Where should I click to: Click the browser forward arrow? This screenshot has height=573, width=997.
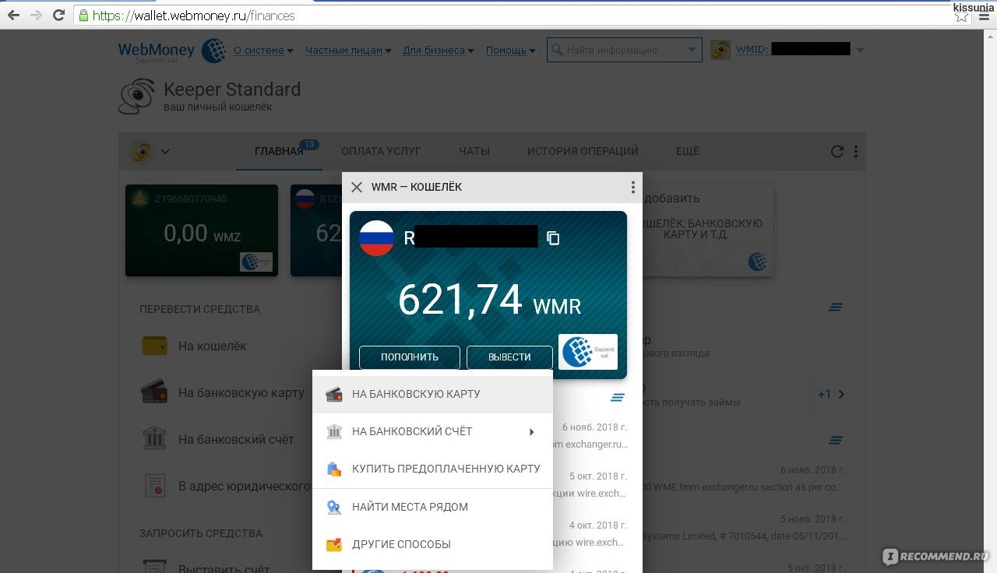[36, 15]
